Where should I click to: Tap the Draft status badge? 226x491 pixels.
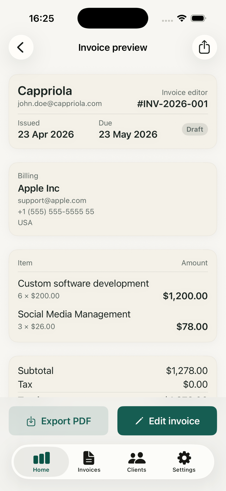coord(195,129)
